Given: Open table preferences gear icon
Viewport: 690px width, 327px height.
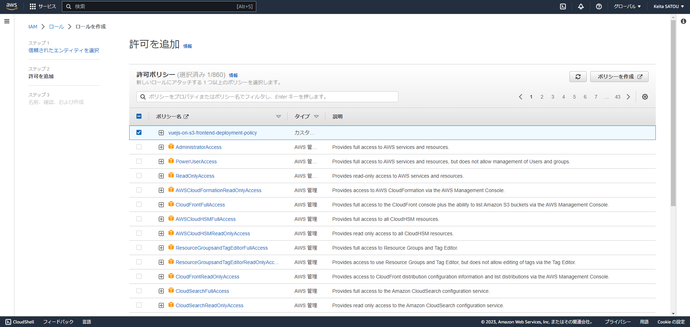Looking at the screenshot, I should tap(645, 97).
